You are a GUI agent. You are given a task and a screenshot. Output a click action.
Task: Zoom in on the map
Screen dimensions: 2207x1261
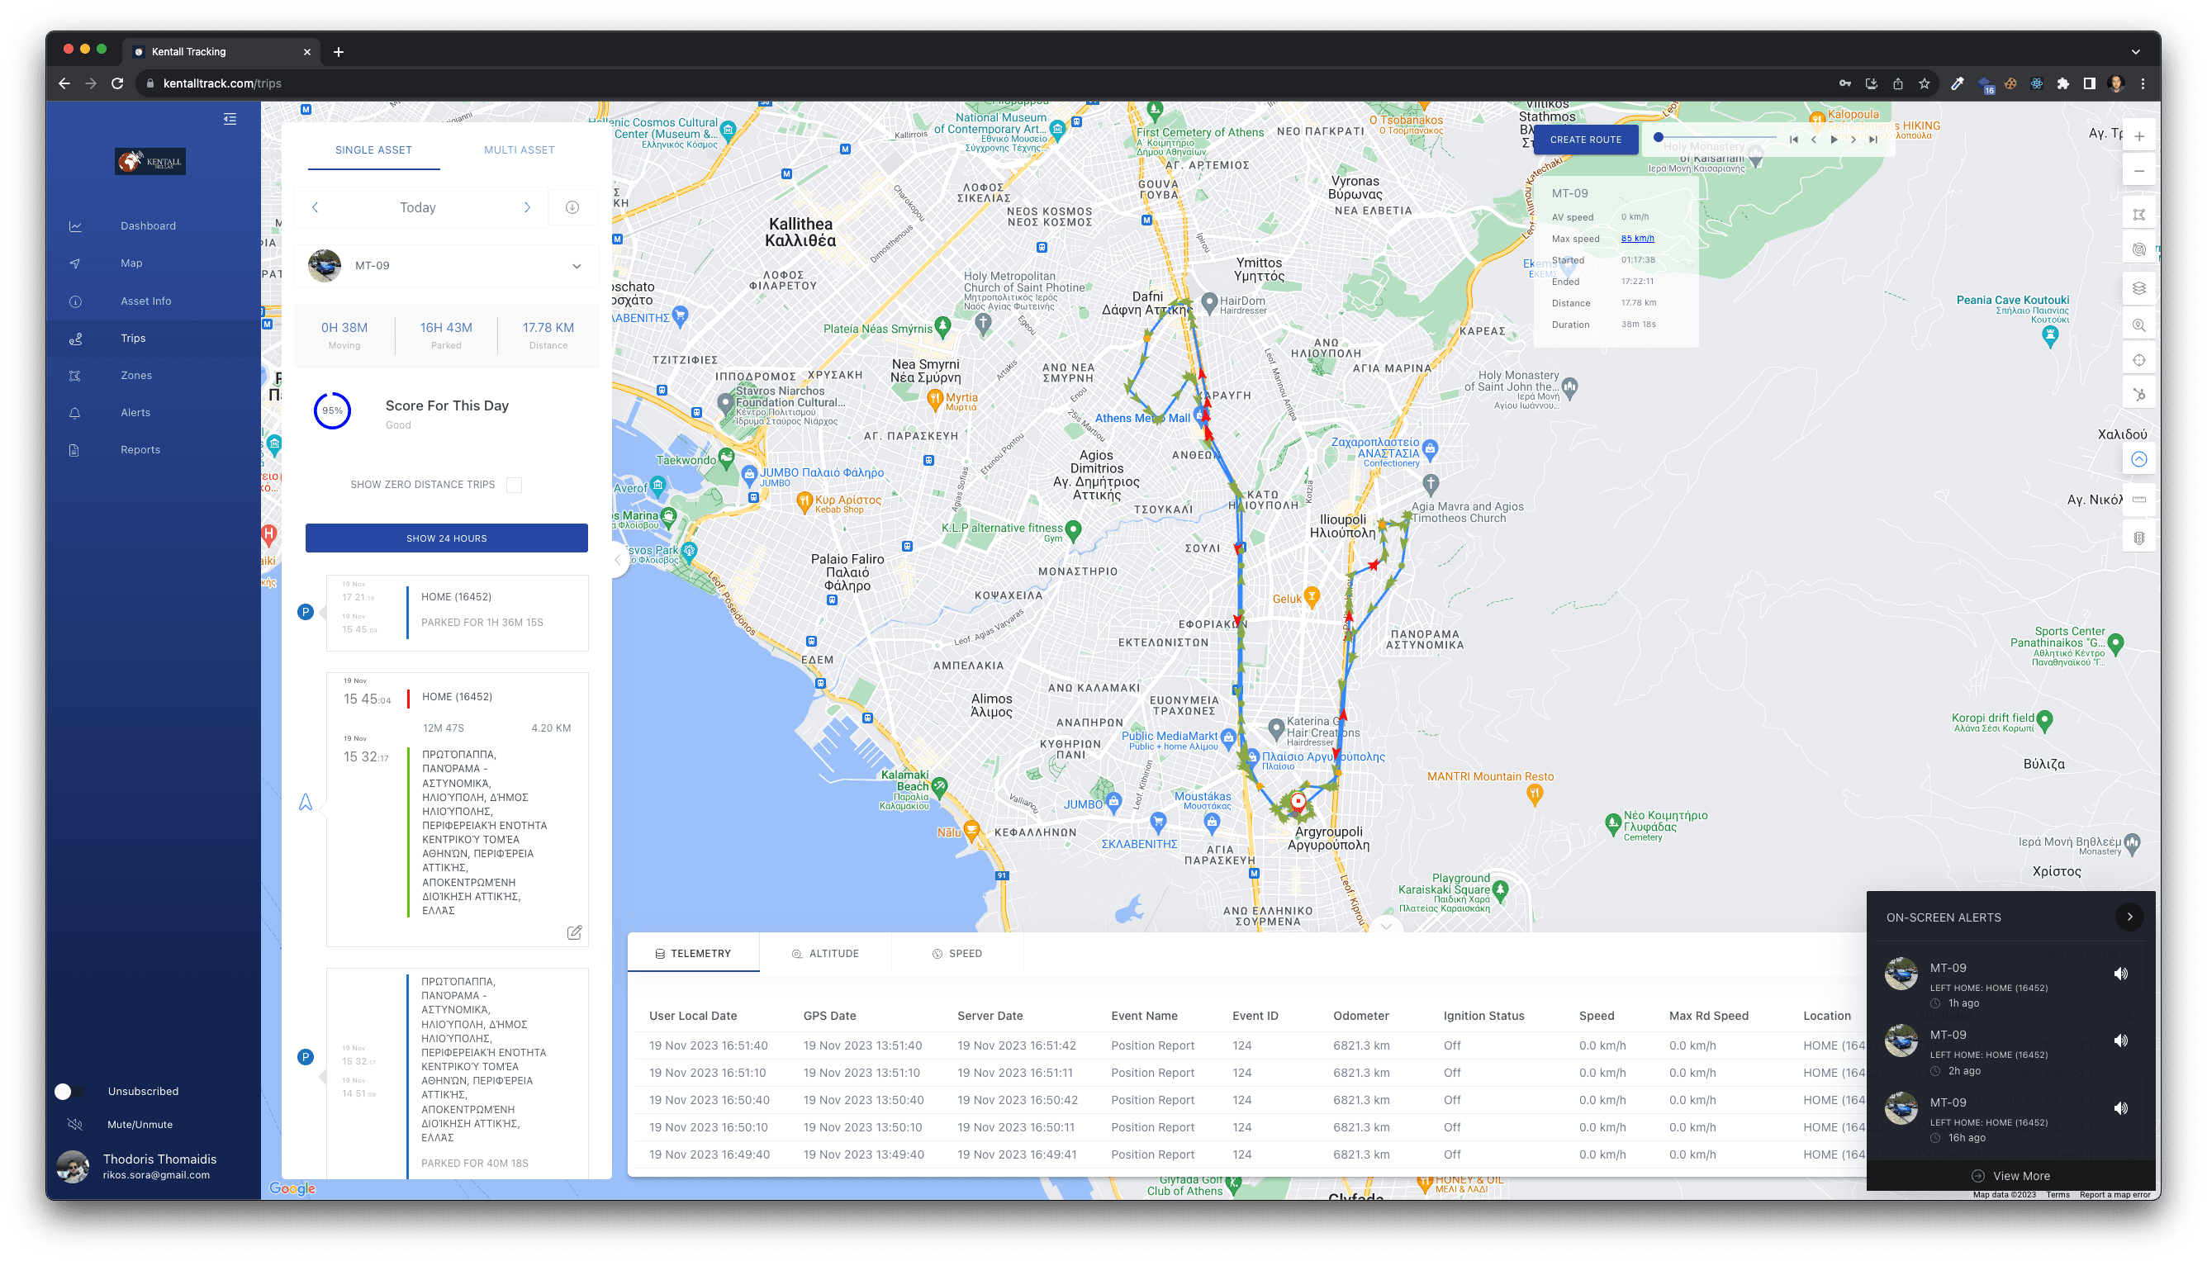click(2138, 136)
